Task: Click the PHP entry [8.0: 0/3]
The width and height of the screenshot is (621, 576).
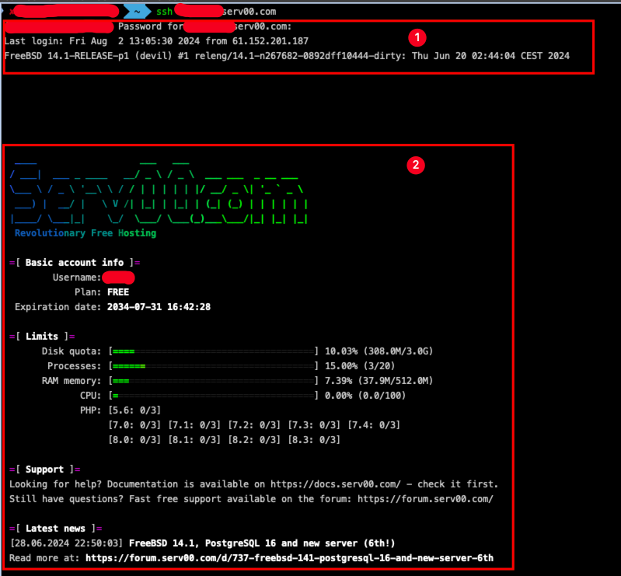Action: click(134, 440)
